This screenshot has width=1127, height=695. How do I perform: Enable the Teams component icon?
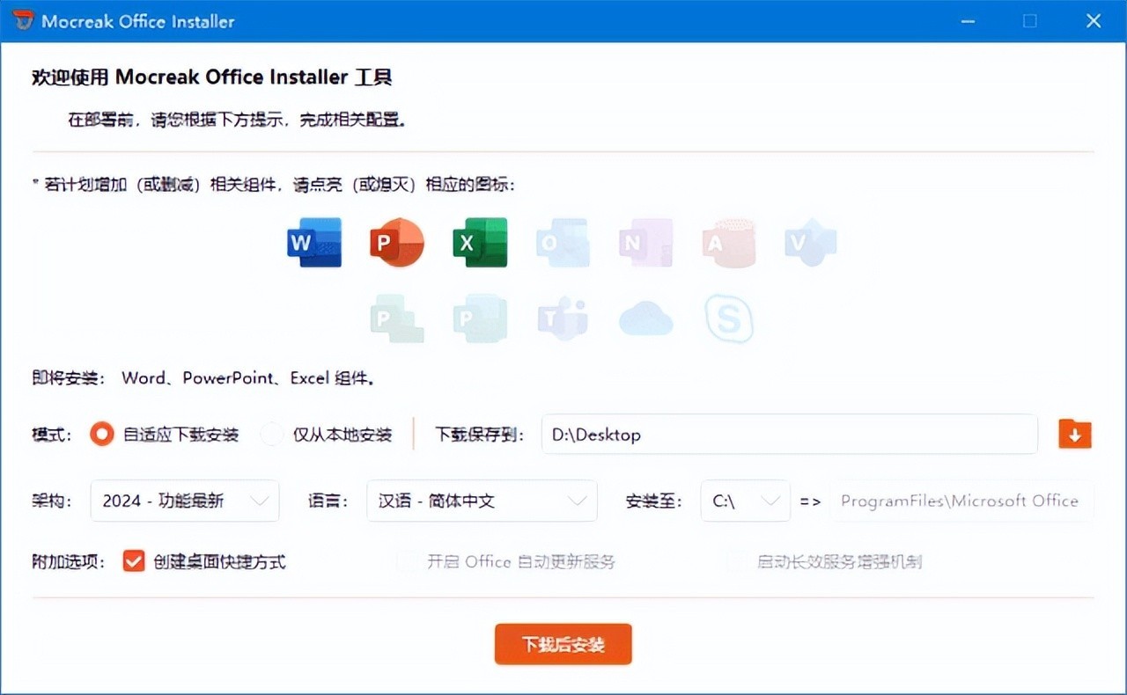click(x=563, y=318)
